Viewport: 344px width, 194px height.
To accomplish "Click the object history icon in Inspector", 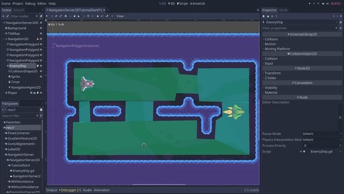I will (x=341, y=16).
